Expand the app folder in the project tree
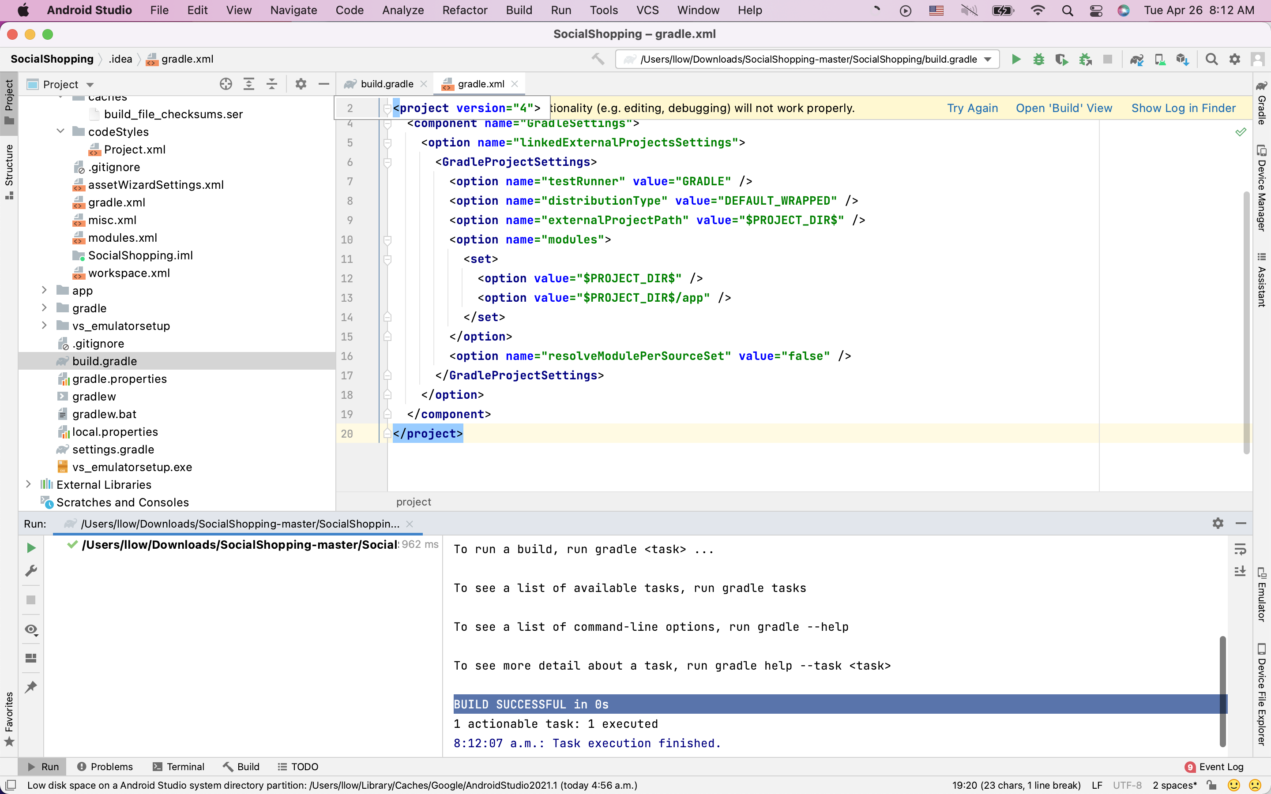Image resolution: width=1271 pixels, height=794 pixels. pyautogui.click(x=45, y=290)
